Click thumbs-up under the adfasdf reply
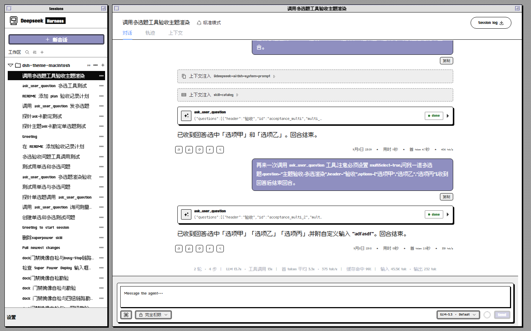531x331 pixels. 189,249
